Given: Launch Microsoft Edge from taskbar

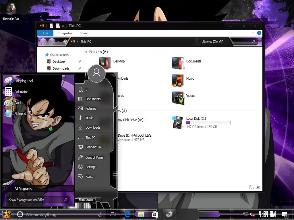Looking at the screenshot, I should pyautogui.click(x=127, y=214).
